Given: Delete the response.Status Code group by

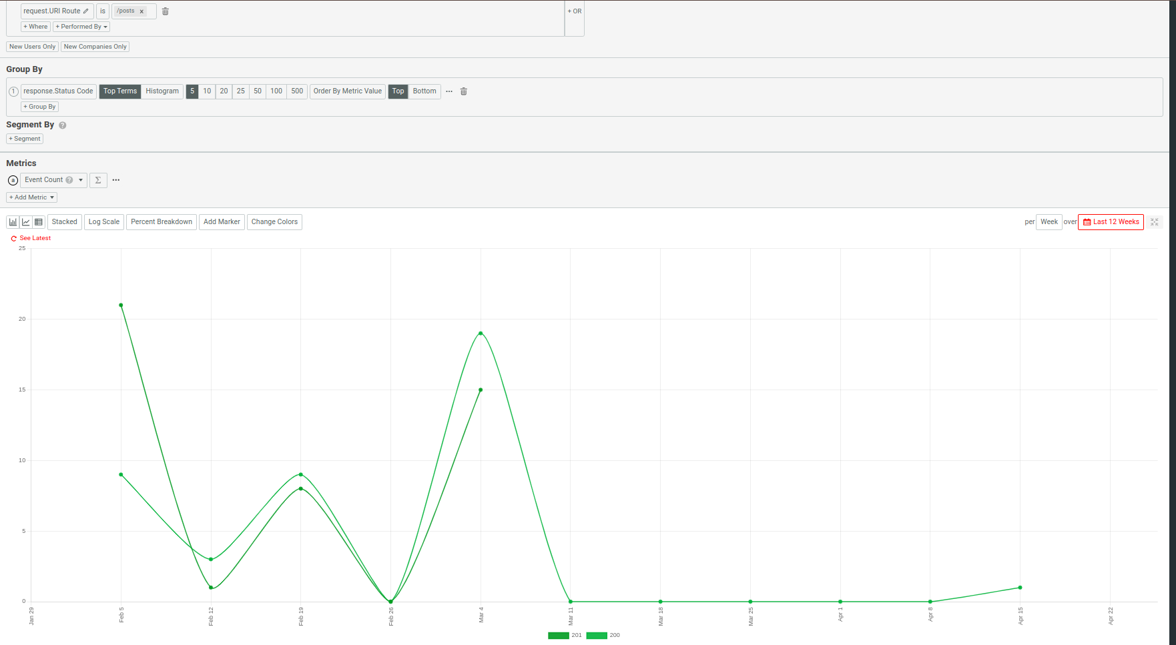Looking at the screenshot, I should pos(463,91).
